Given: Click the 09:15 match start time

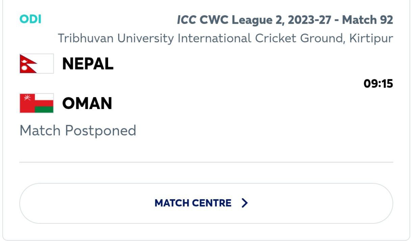Looking at the screenshot, I should coord(378,83).
